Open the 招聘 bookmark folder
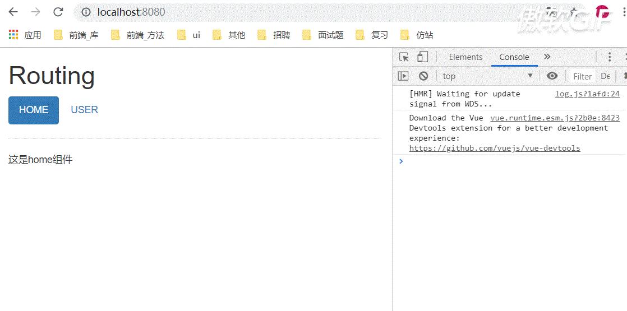The image size is (627, 311). (274, 35)
